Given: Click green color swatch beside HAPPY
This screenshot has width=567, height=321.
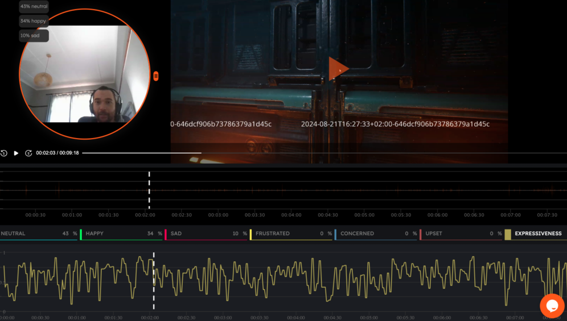Looking at the screenshot, I should (81, 234).
